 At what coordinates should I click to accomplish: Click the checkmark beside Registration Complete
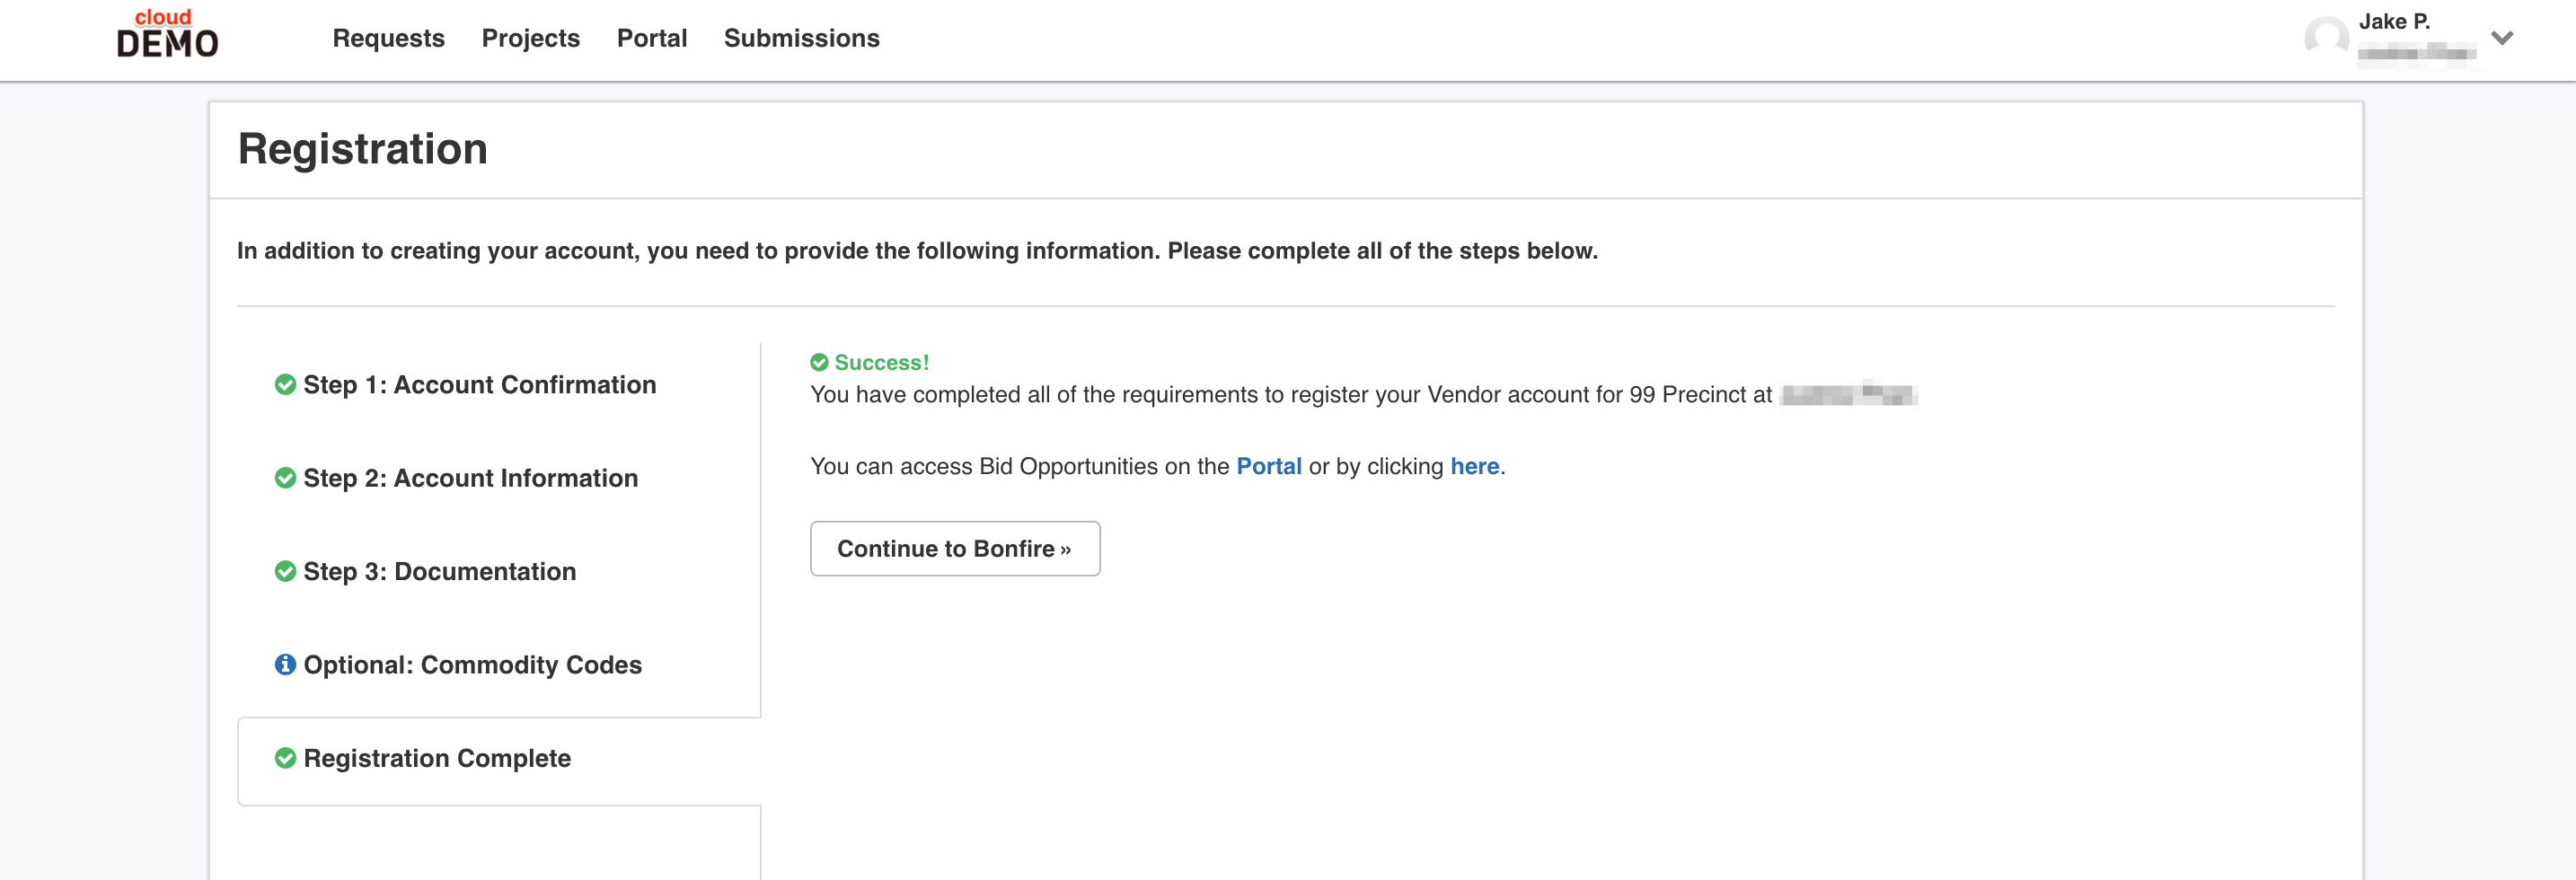pos(285,758)
